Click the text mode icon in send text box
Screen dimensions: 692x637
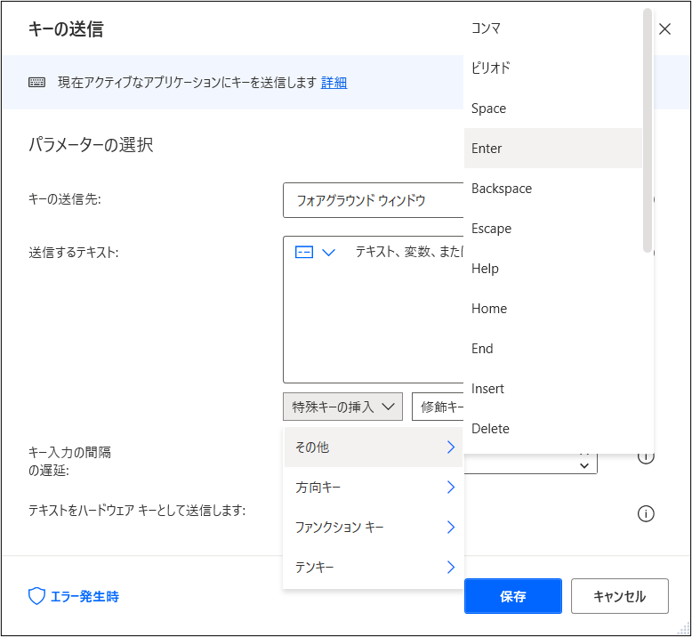click(304, 252)
